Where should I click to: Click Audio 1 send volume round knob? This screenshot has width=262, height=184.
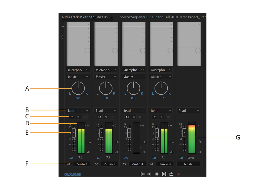pos(87,50)
